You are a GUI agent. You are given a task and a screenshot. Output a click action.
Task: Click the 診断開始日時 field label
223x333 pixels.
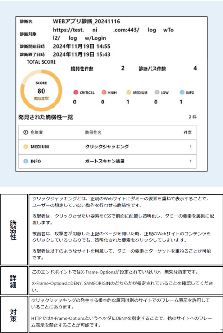[32, 46]
